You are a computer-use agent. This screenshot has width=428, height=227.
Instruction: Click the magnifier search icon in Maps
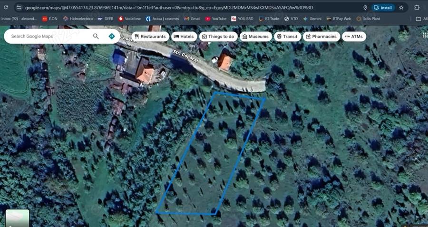click(x=96, y=36)
